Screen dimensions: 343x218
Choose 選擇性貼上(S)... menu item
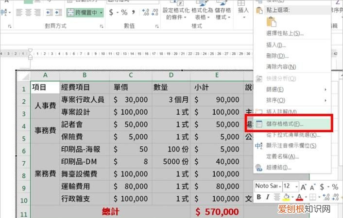292,33
